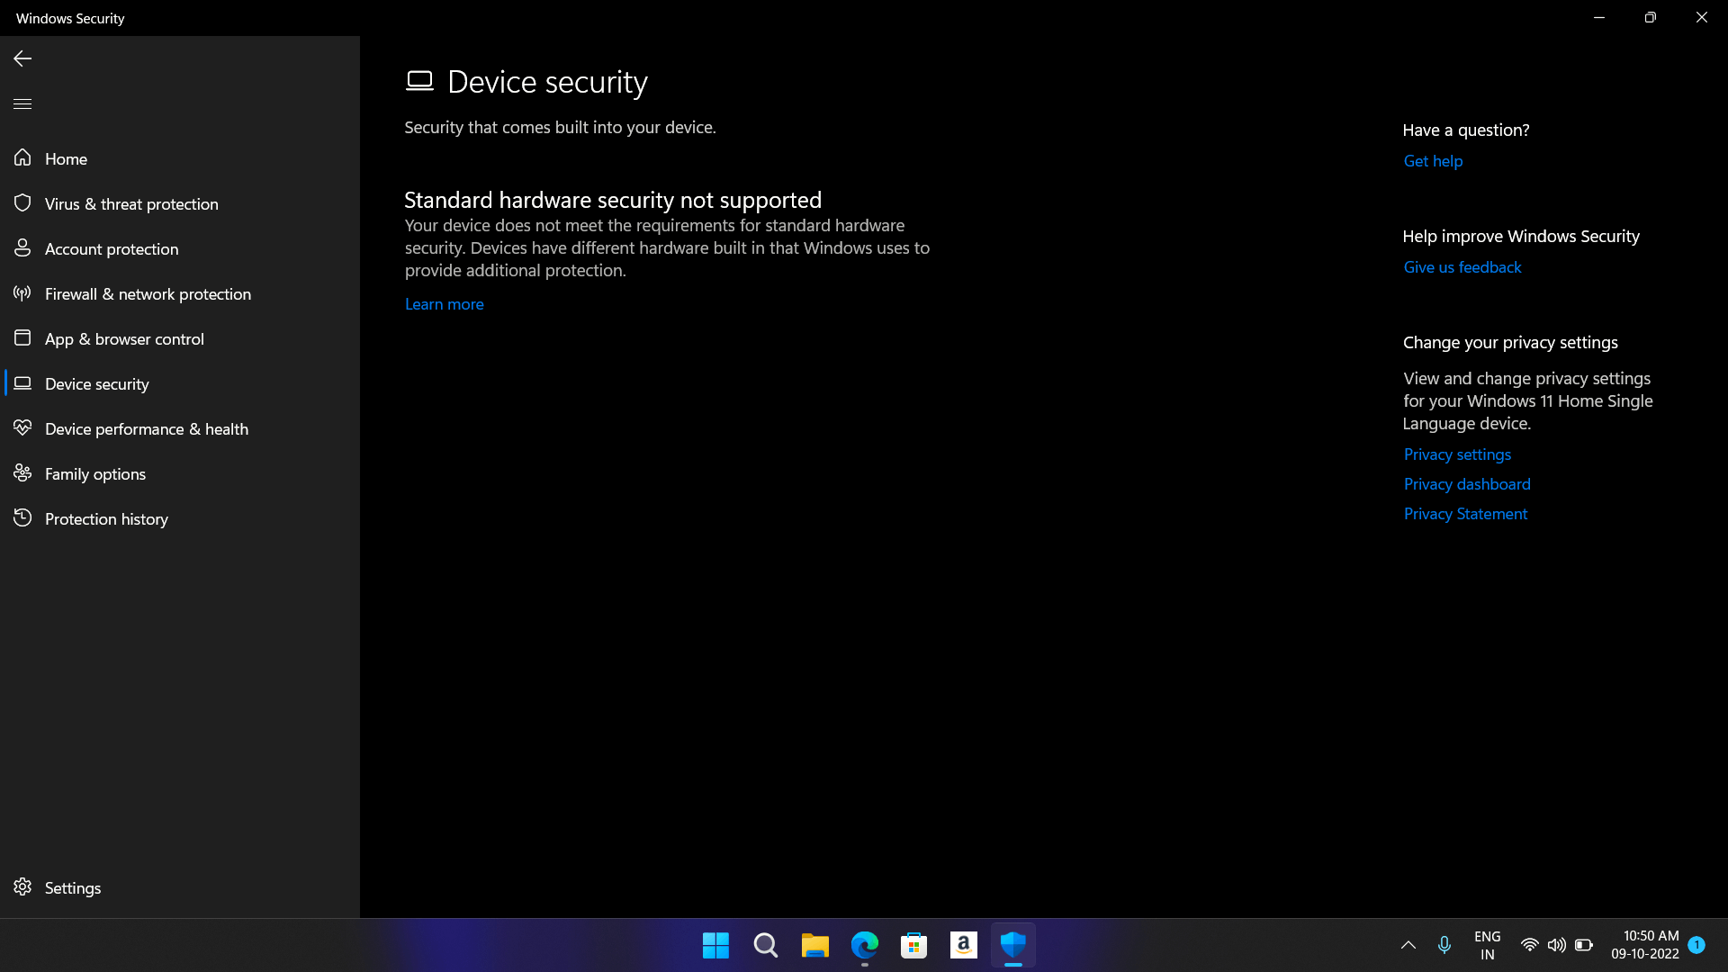The width and height of the screenshot is (1728, 972).
Task: Open the Windows Start menu
Action: (x=715, y=945)
